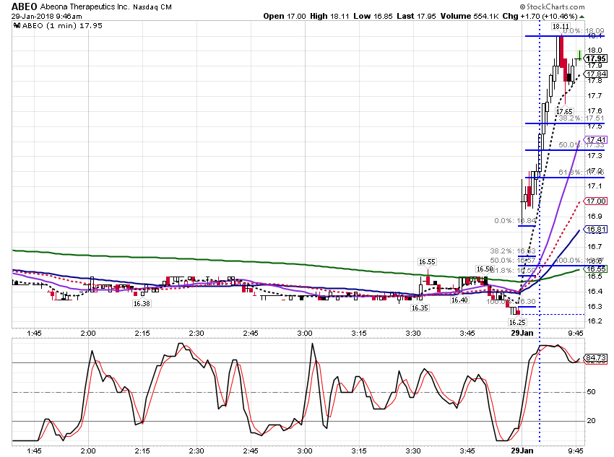
Task: Click the Volume 554.1K value in the header
Action: (x=470, y=16)
